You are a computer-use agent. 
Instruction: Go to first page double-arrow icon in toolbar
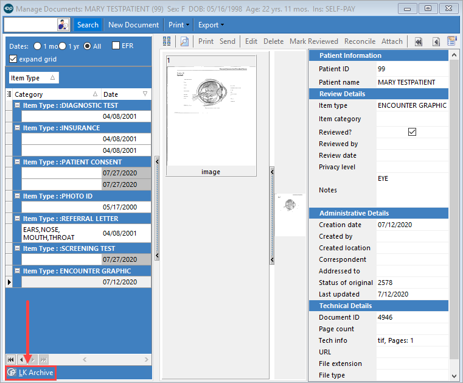(419, 41)
